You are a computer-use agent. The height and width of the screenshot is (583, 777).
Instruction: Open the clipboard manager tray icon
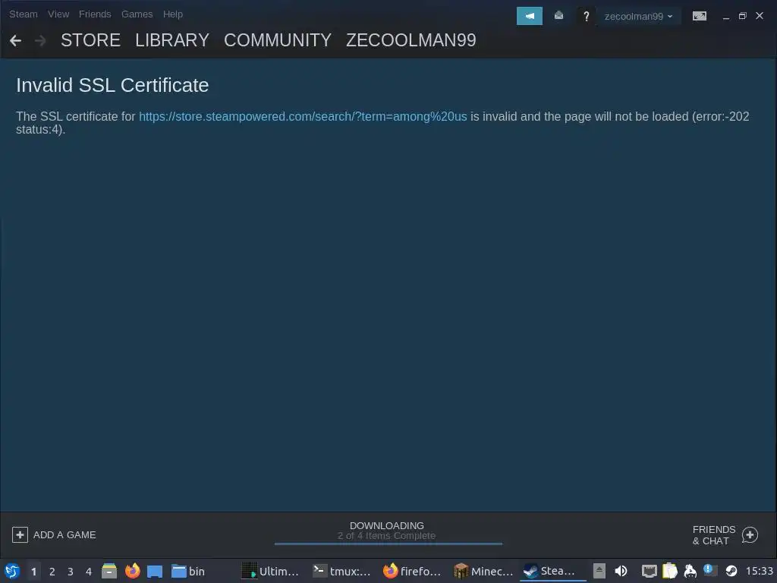(669, 571)
